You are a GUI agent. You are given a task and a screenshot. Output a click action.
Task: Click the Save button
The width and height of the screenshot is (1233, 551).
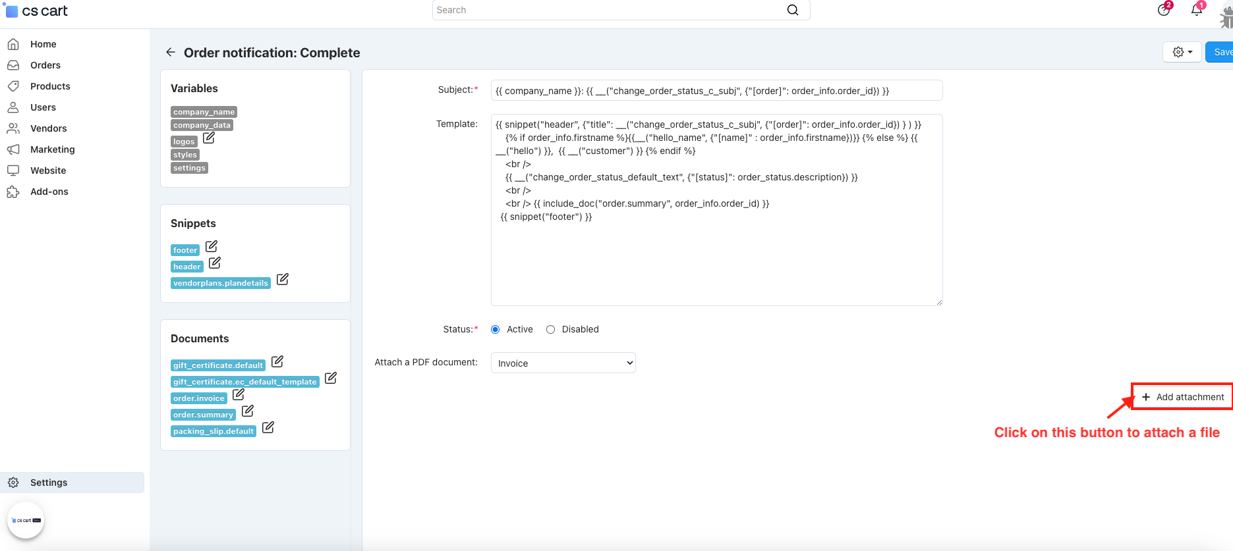1220,52
